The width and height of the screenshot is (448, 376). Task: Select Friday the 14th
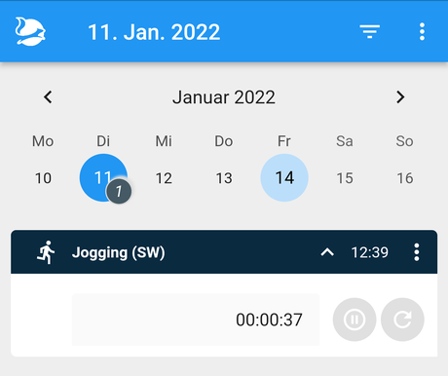[x=284, y=177]
